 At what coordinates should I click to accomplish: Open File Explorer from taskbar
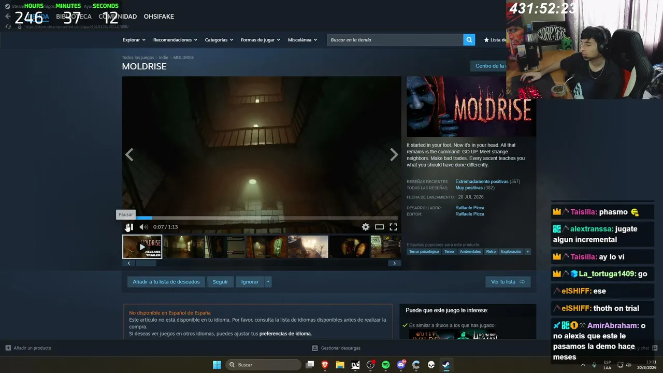point(340,365)
